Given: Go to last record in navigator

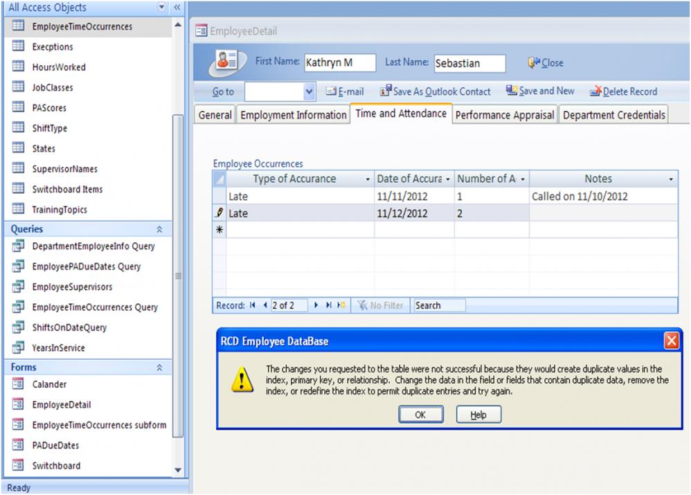Looking at the screenshot, I should [x=328, y=305].
